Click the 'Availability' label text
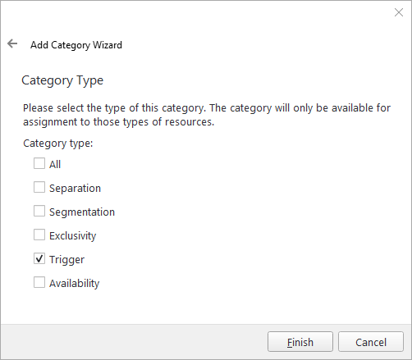Viewport: 412px width, 360px height. click(x=75, y=284)
